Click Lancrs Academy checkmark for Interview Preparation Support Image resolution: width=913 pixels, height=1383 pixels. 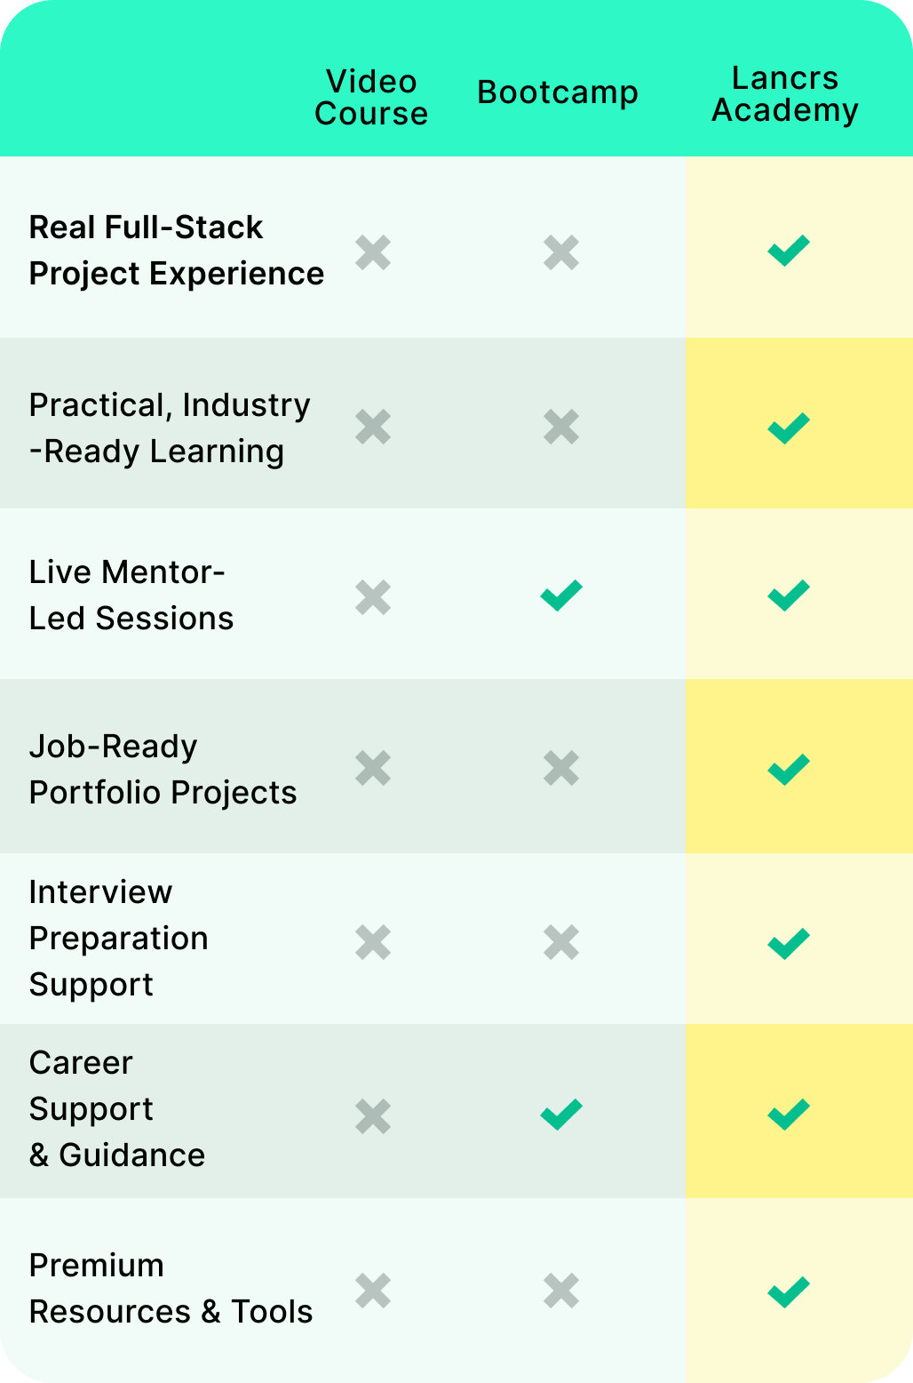(788, 943)
